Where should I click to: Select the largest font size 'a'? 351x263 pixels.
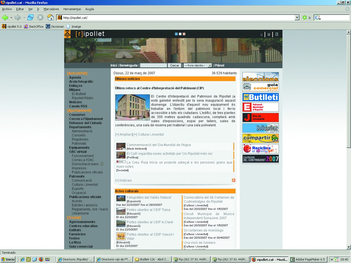coord(277,34)
